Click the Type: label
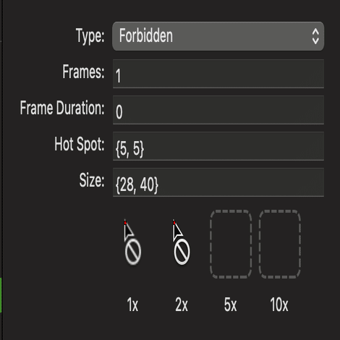The image size is (340, 340). pos(90,36)
